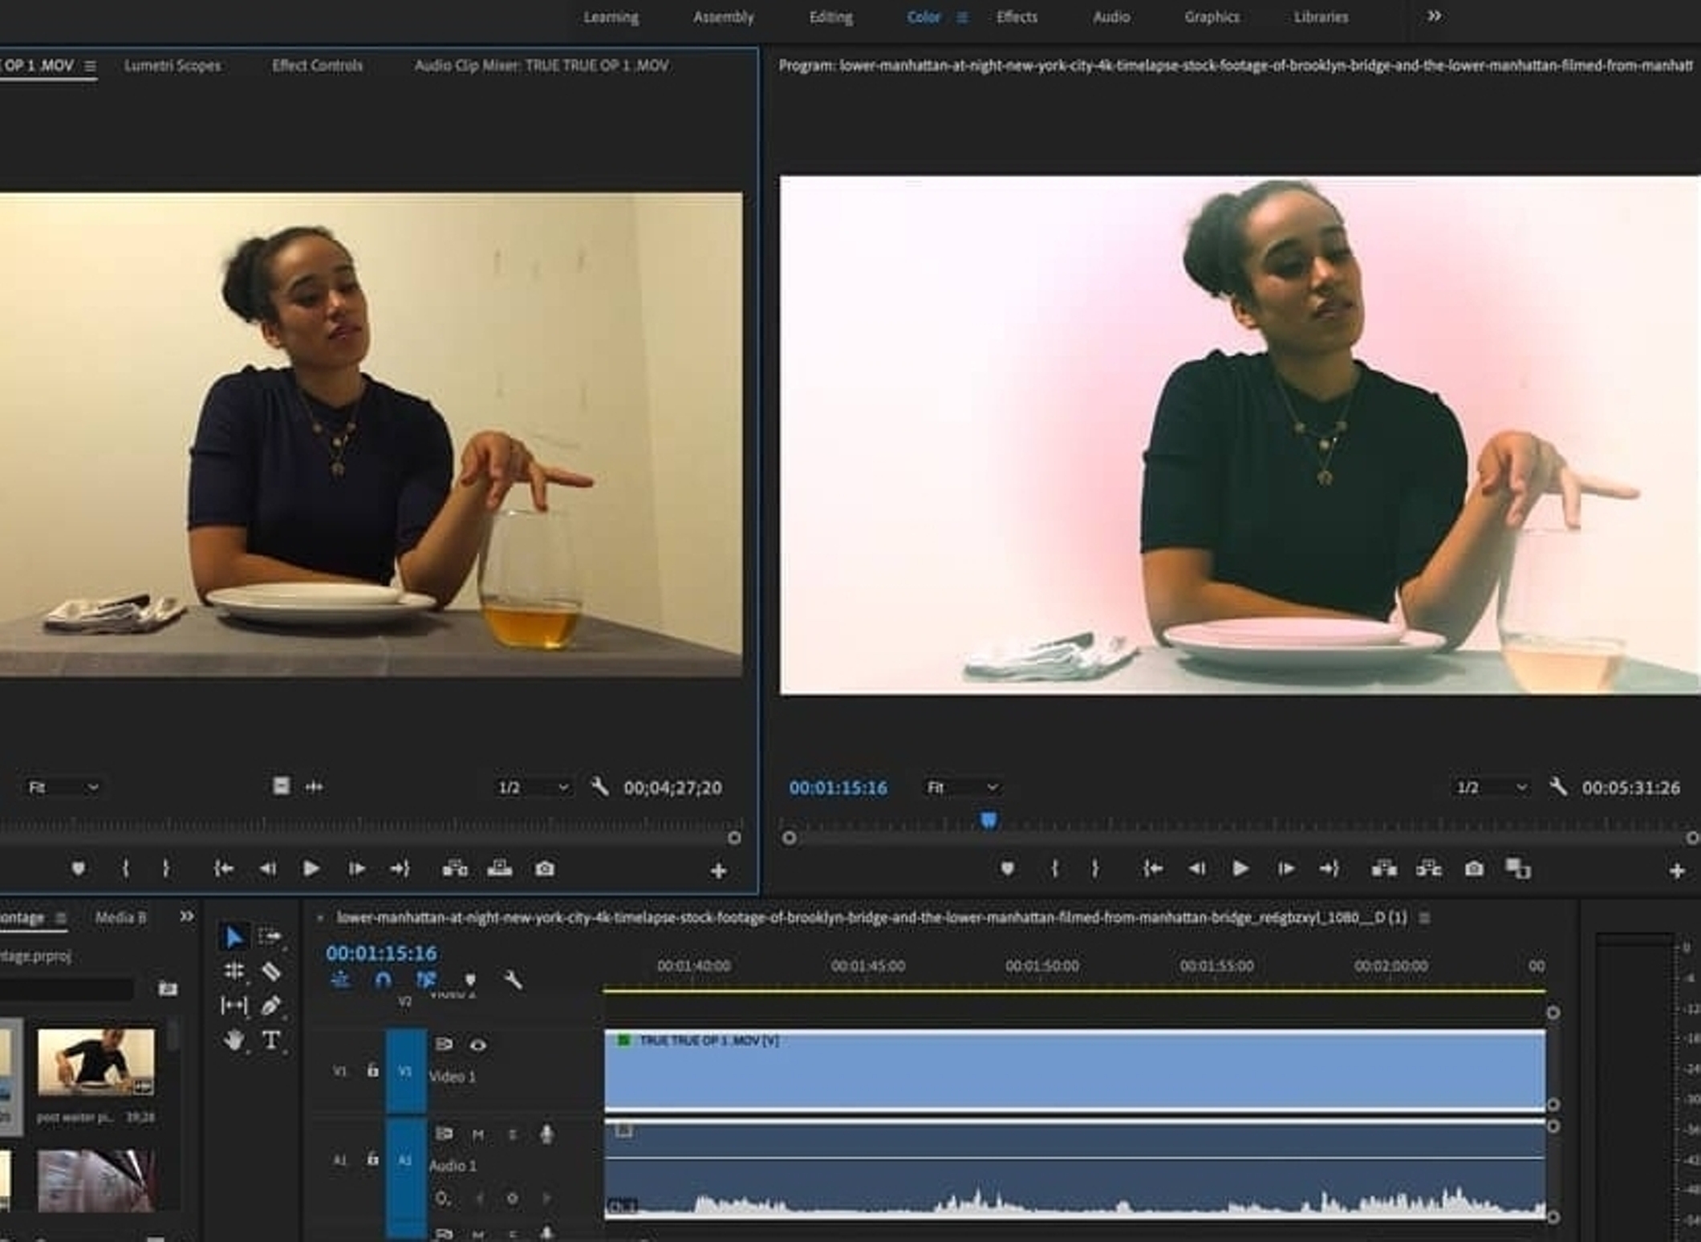
Task: Click Drag Audio Only icon in Source monitor
Action: (315, 787)
